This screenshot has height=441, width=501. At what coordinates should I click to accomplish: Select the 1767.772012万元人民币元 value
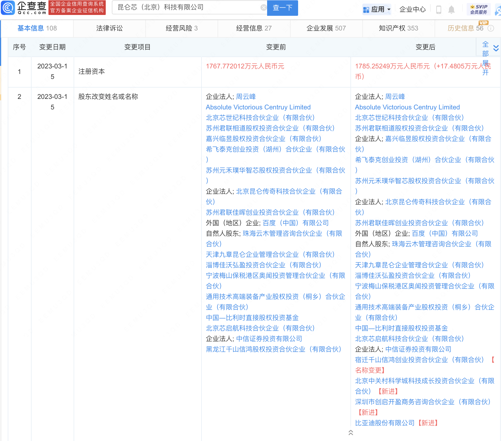(x=245, y=66)
